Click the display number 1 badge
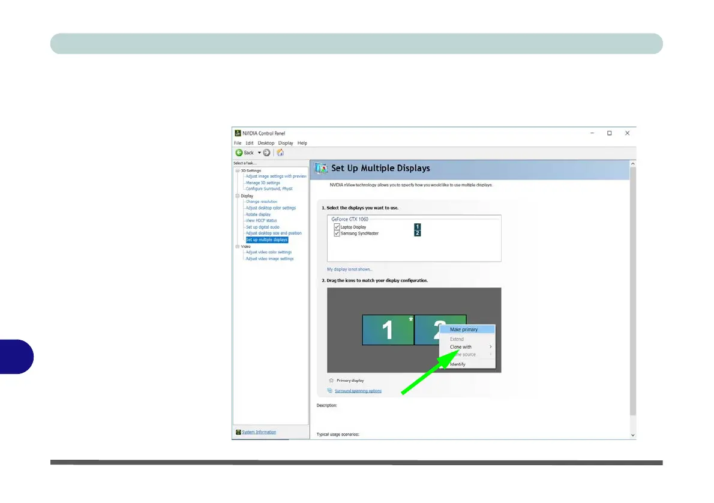Screen dimensions: 714x503 pos(417,226)
